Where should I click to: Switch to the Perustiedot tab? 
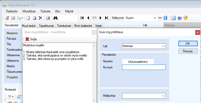[12, 25]
